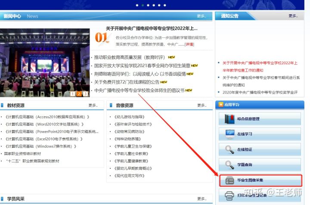Expand 通知公告 list via 更多

[x=293, y=16]
